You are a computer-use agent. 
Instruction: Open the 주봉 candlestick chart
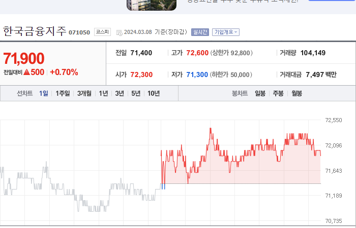278,93
